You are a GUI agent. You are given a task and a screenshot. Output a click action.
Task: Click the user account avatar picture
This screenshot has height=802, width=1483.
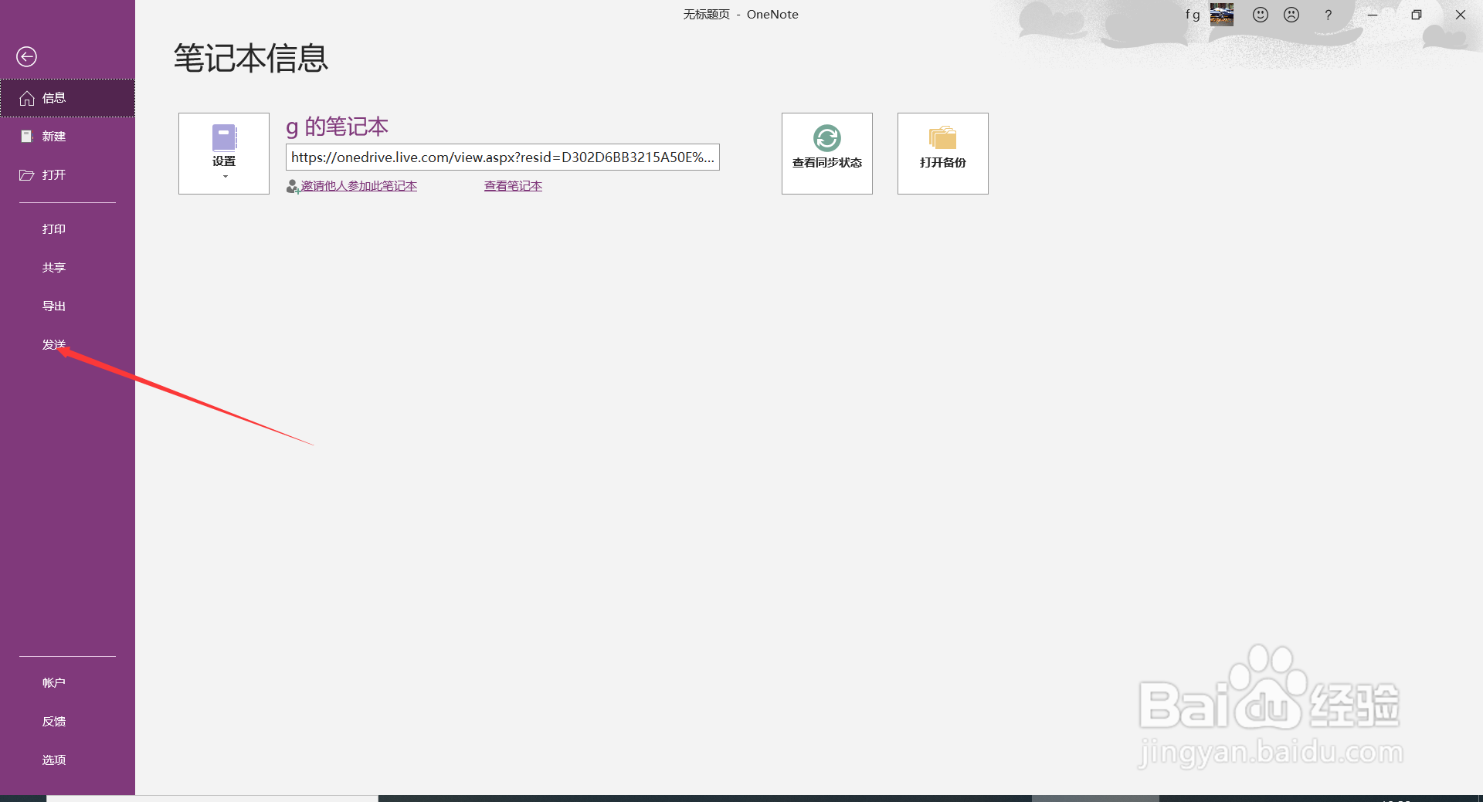coord(1222,14)
